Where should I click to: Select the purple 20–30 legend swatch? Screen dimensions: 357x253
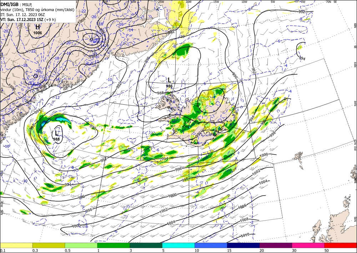pos(276,245)
